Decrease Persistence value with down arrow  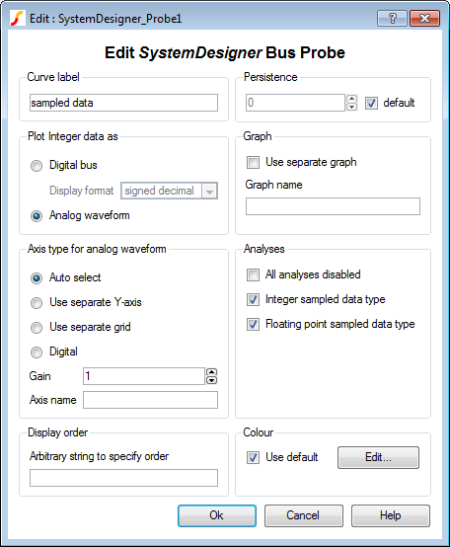coord(351,107)
